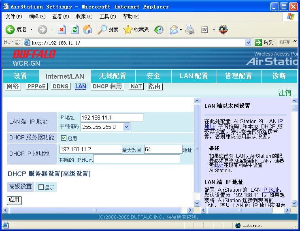Open the address bar URL dropdown

click(x=248, y=43)
